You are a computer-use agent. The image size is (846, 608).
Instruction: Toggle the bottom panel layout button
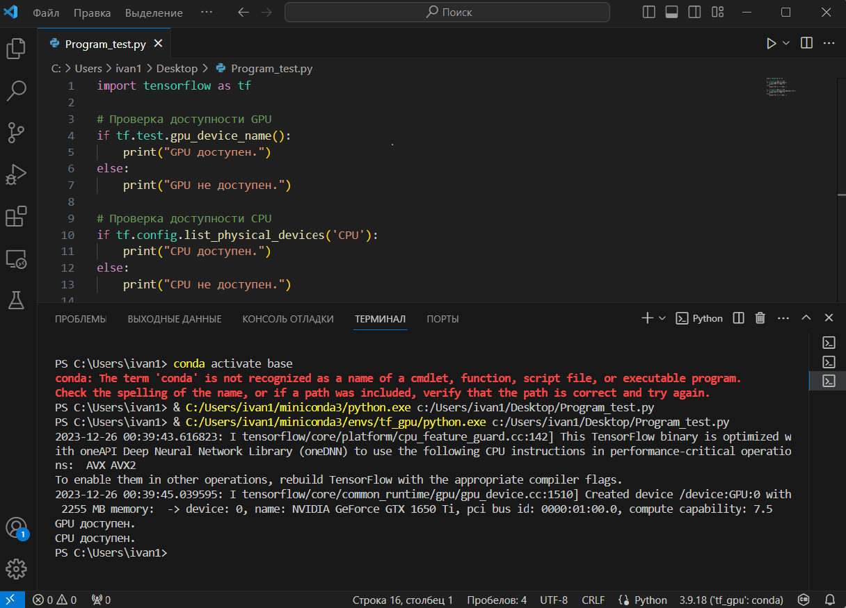point(671,13)
